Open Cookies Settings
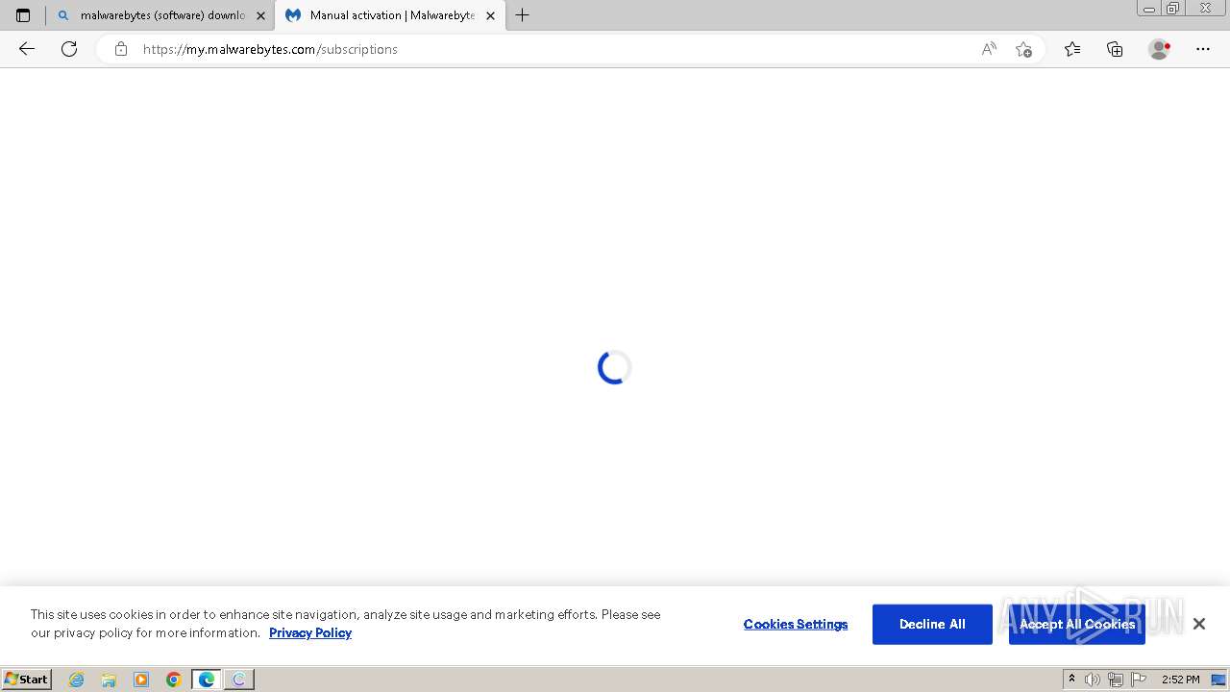The image size is (1230, 692). [x=796, y=624]
